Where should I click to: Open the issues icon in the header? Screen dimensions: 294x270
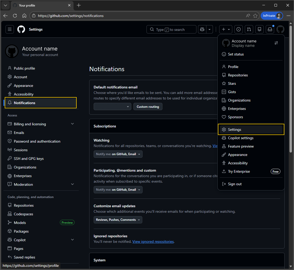(x=238, y=29)
